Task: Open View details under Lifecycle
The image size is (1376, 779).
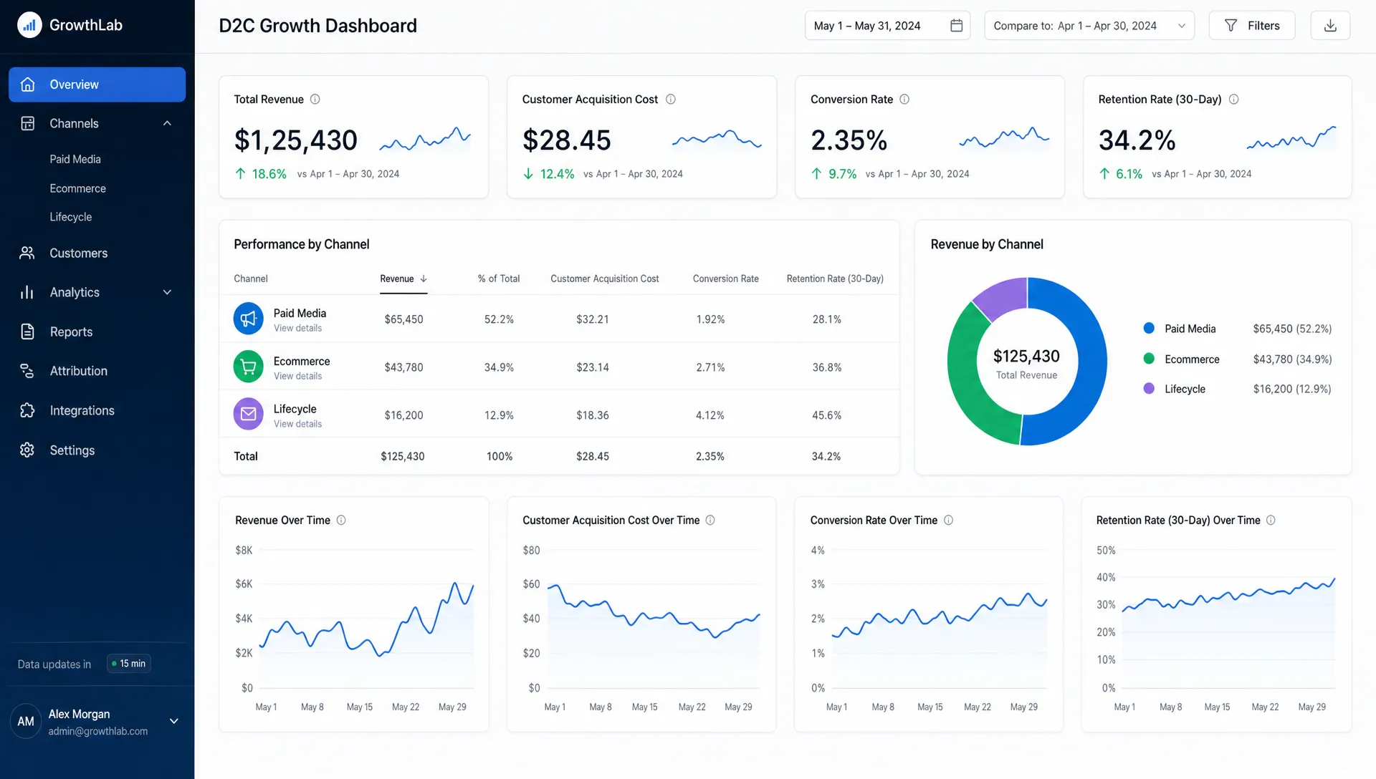Action: tap(297, 425)
